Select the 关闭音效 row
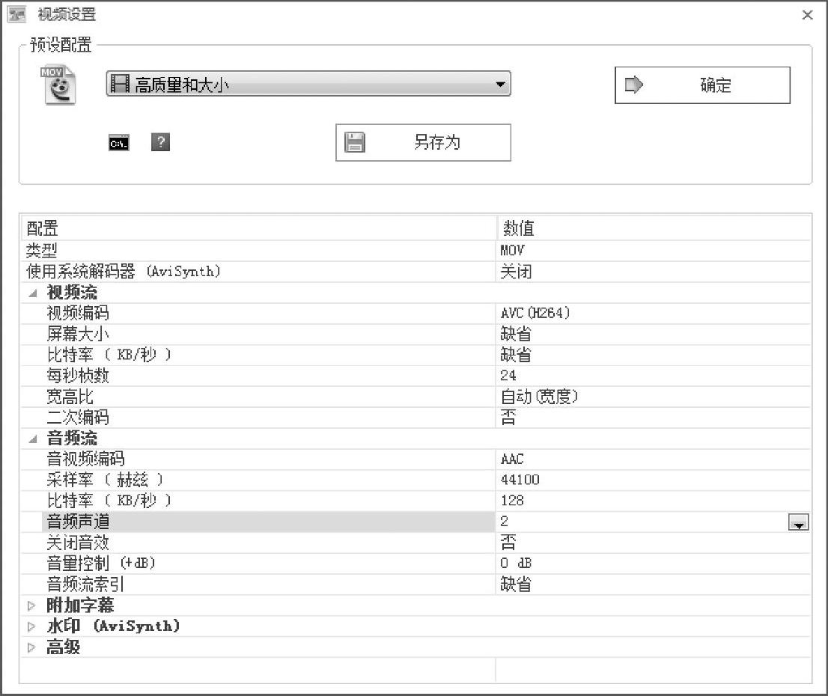Viewport: 828px width, 696px height. (415, 543)
